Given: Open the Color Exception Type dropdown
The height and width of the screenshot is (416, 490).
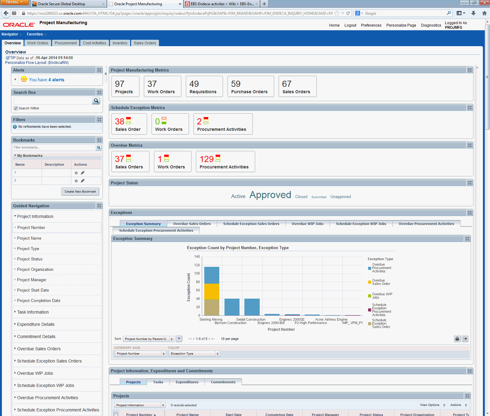Looking at the screenshot, I should (194, 354).
